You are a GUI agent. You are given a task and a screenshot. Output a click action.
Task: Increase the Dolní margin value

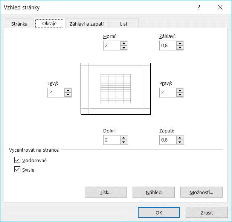(x=124, y=138)
